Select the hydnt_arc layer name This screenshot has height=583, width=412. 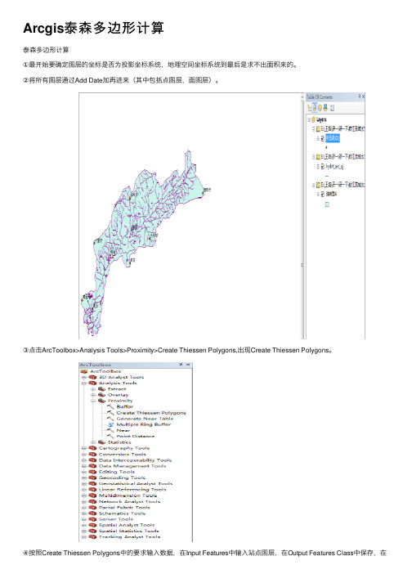[x=334, y=166]
